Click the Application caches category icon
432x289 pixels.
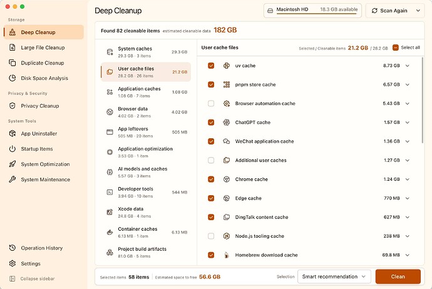pos(110,92)
